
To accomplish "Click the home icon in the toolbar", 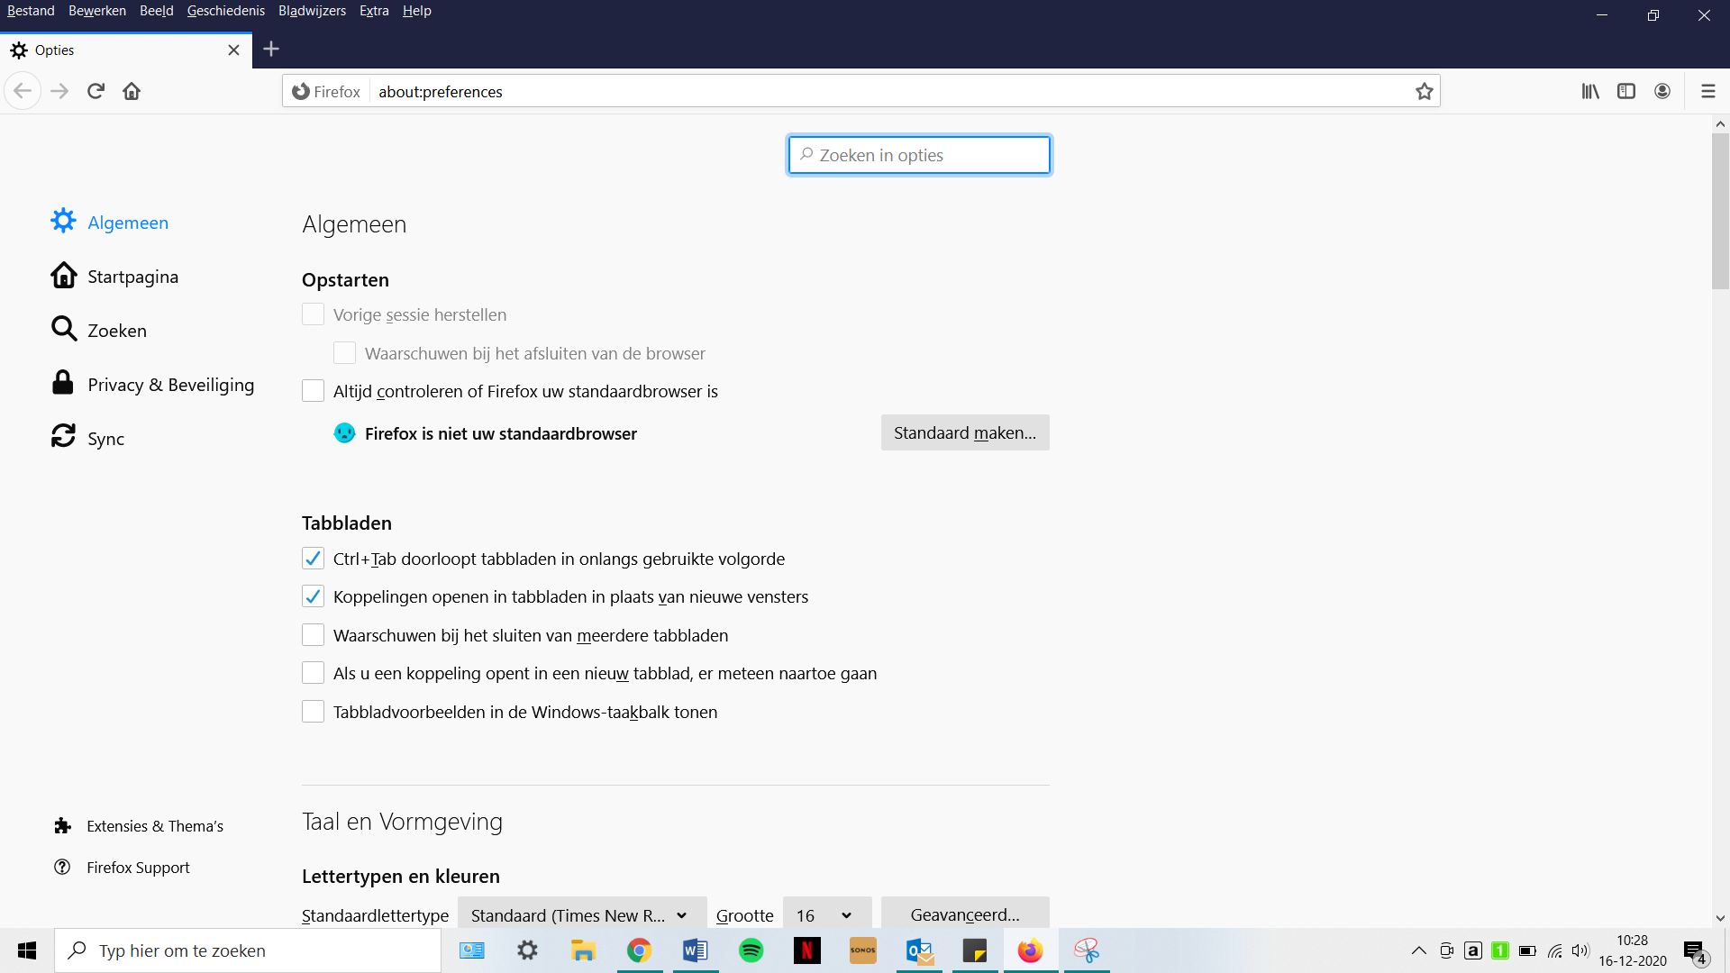I will (132, 91).
